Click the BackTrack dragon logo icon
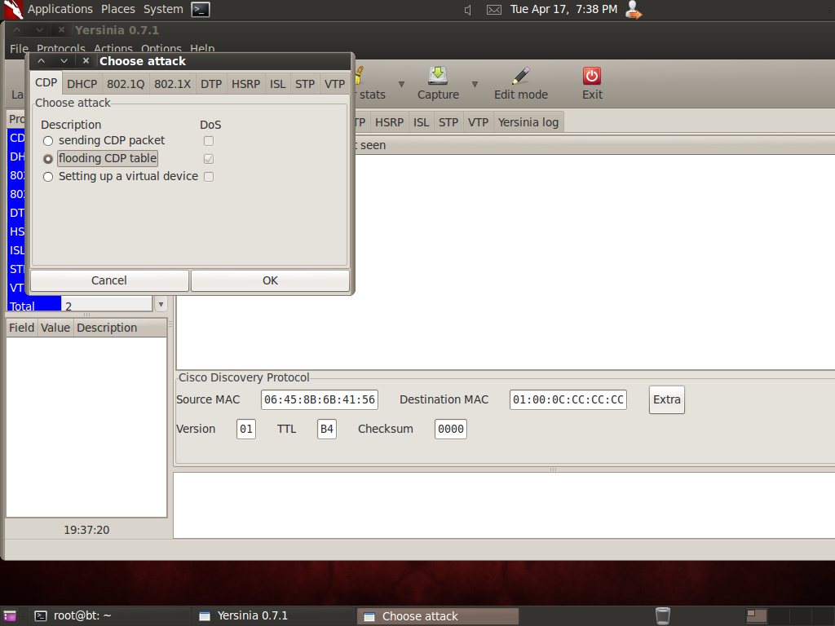 [x=13, y=10]
